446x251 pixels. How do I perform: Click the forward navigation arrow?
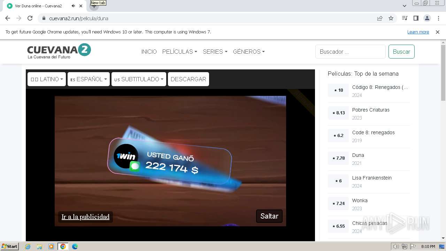19,18
